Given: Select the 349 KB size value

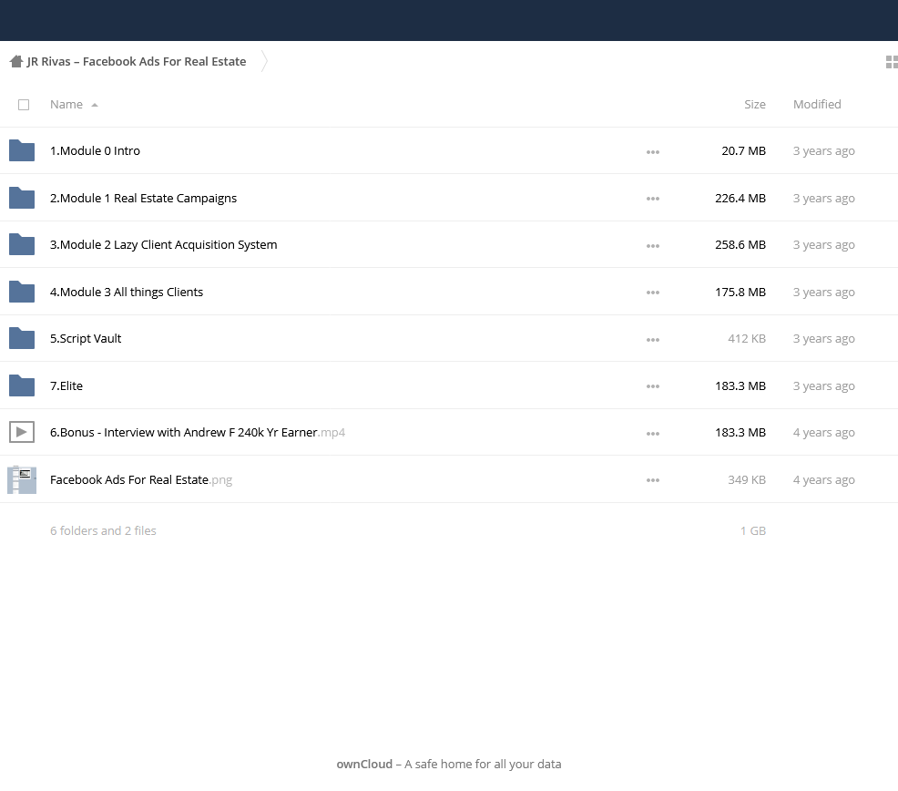Looking at the screenshot, I should click(x=747, y=479).
